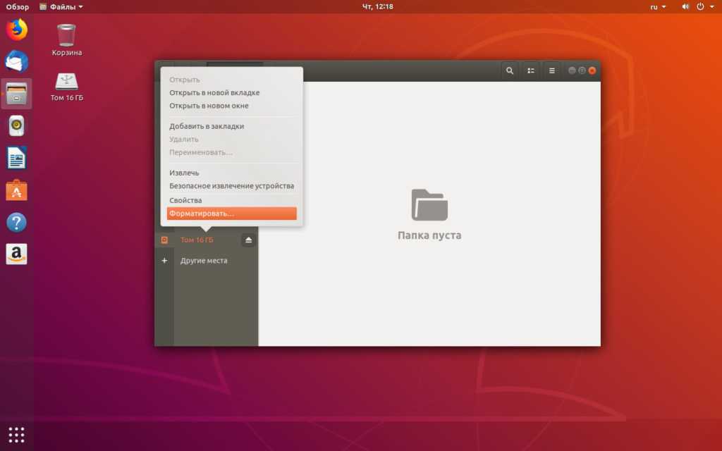
Task: Click the Amazon icon in dock
Action: 16,254
